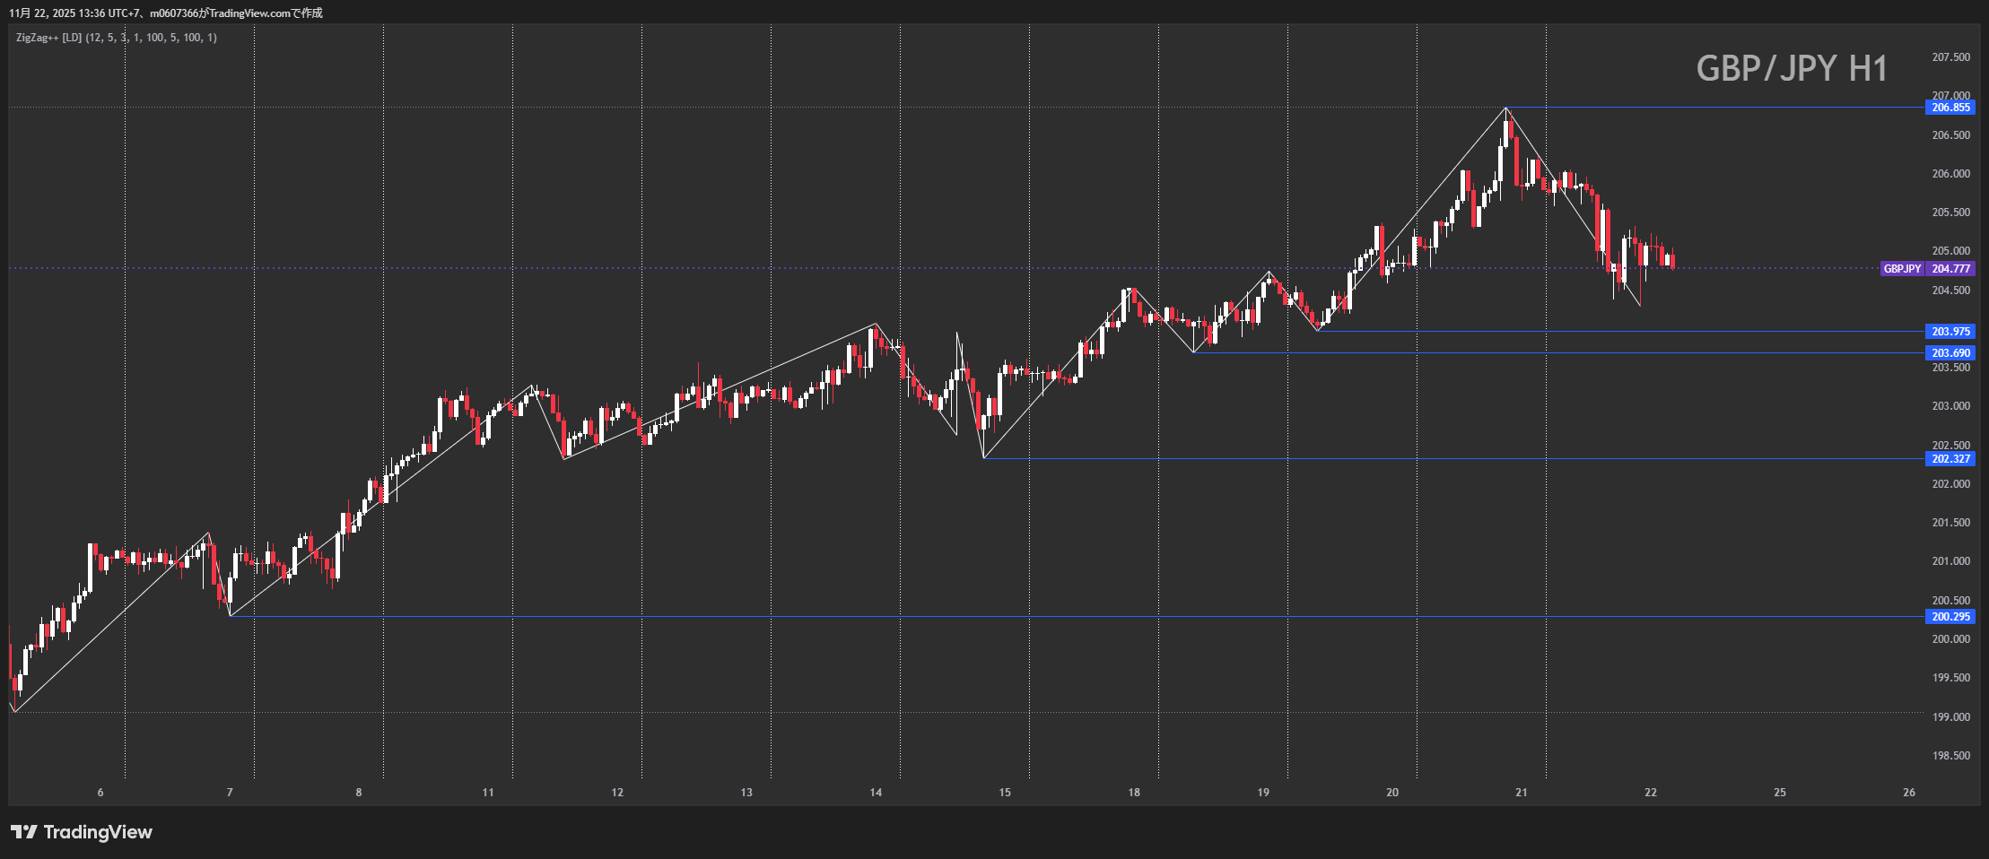Click the TradingView logo icon
The height and width of the screenshot is (859, 1989).
click(24, 832)
